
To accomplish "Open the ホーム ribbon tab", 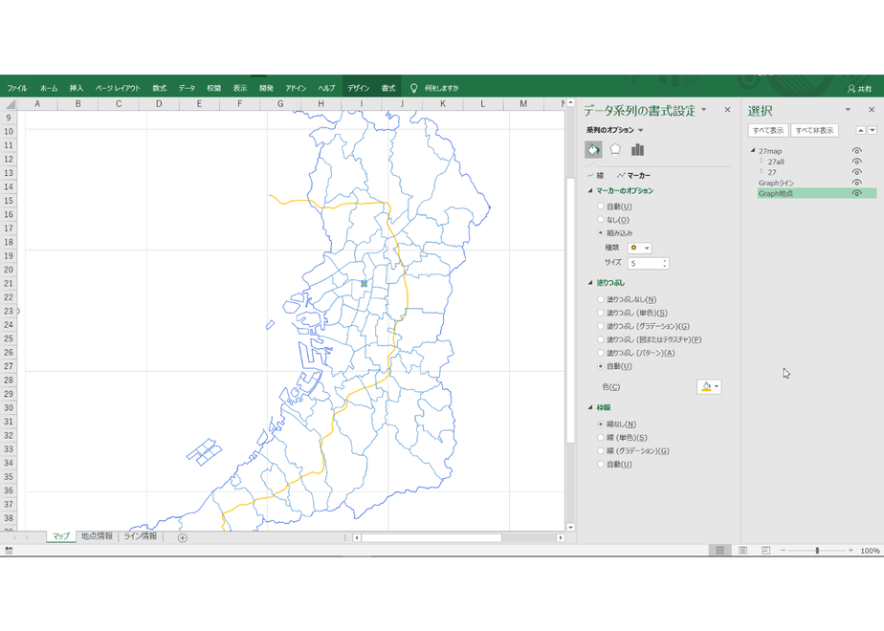I will tap(49, 88).
